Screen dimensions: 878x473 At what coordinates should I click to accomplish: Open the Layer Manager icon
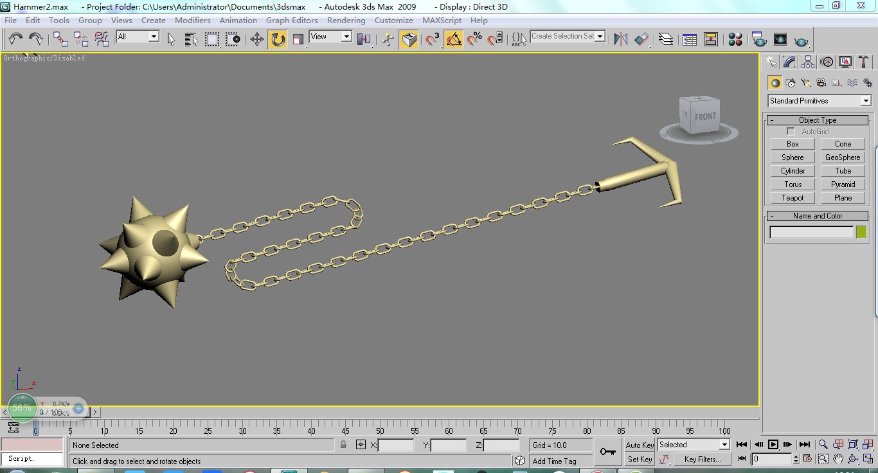click(x=666, y=39)
